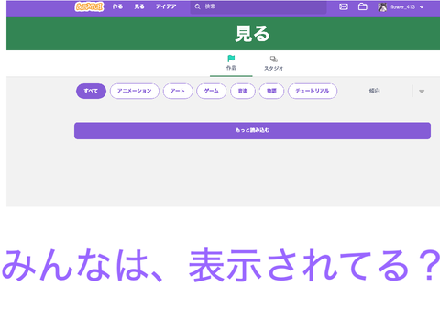This screenshot has height=330, width=440.
Task: Click the flower_413 username text
Action: [402, 7]
